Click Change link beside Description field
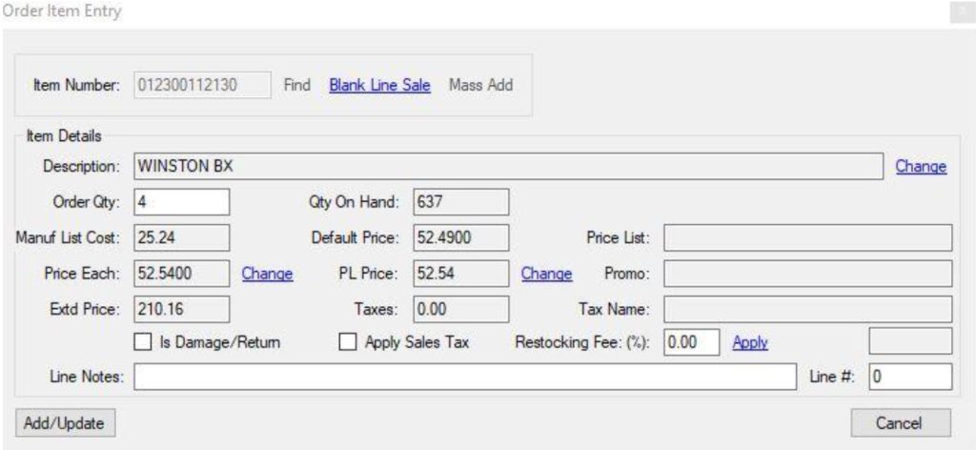976x450 pixels. pos(921,166)
